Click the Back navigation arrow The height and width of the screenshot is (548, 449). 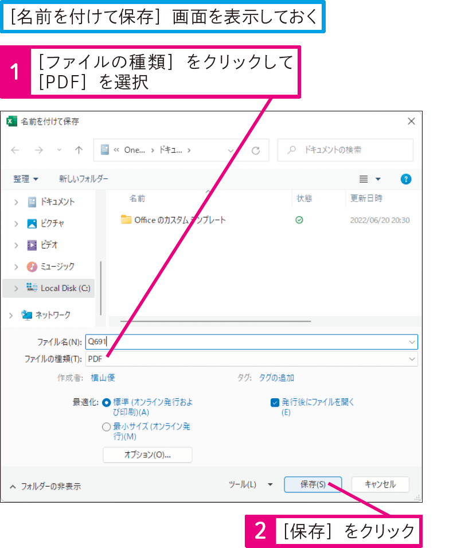(x=15, y=150)
